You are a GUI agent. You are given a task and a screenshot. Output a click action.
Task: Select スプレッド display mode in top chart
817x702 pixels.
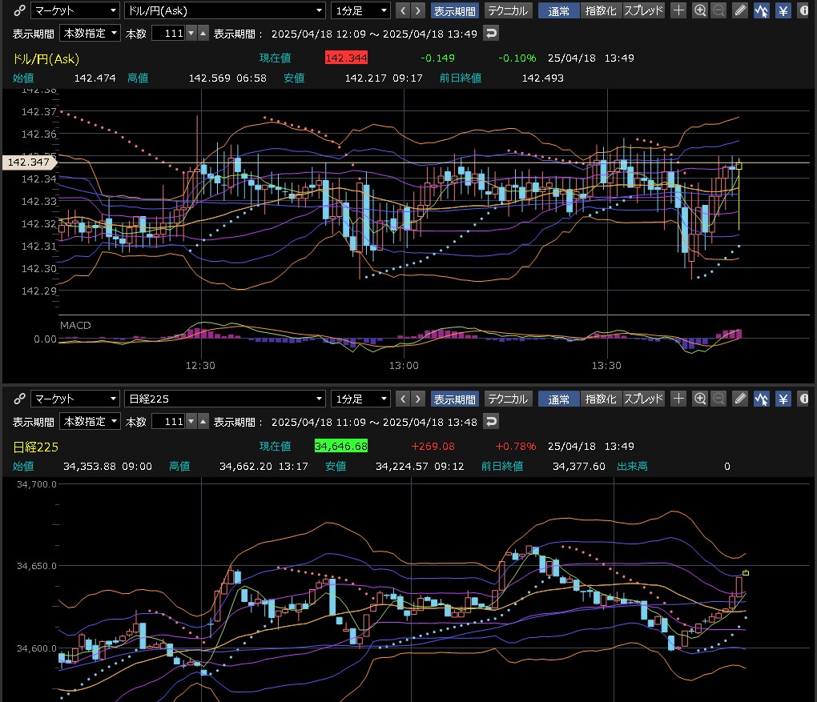pyautogui.click(x=643, y=10)
